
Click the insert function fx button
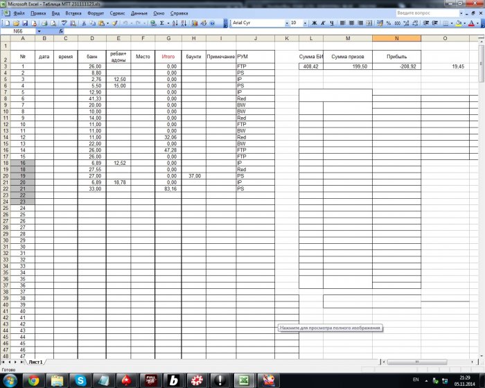tap(61, 31)
